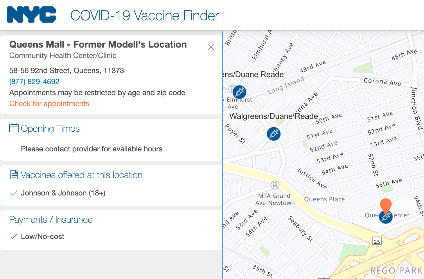Click the Walgreens/Duane Reade label on map
The height and width of the screenshot is (279, 424).
coord(274,116)
